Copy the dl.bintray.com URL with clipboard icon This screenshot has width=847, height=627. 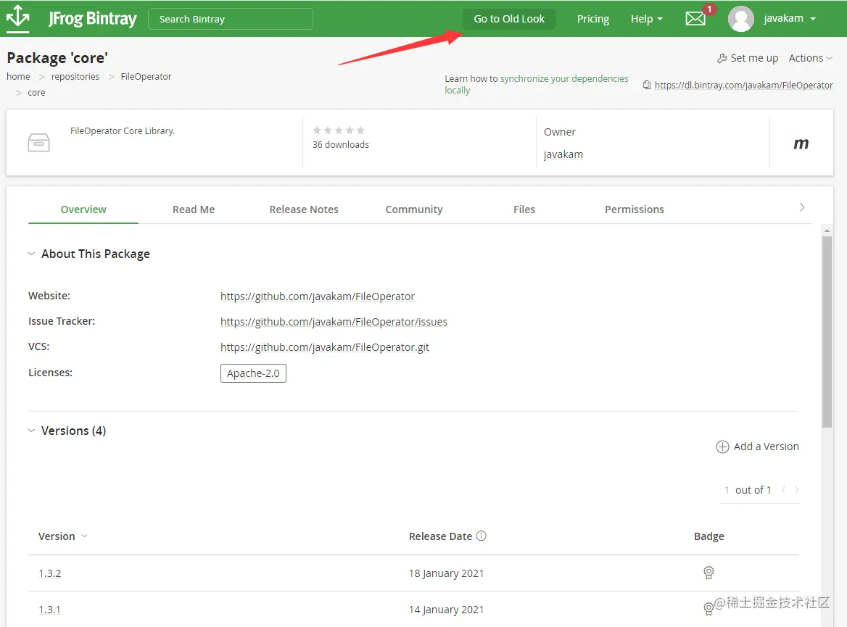click(647, 85)
